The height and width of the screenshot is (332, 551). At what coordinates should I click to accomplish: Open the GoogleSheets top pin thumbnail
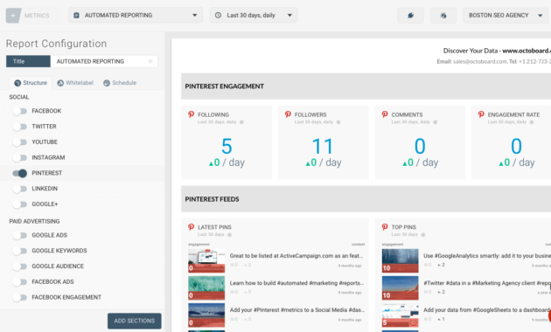[401, 315]
